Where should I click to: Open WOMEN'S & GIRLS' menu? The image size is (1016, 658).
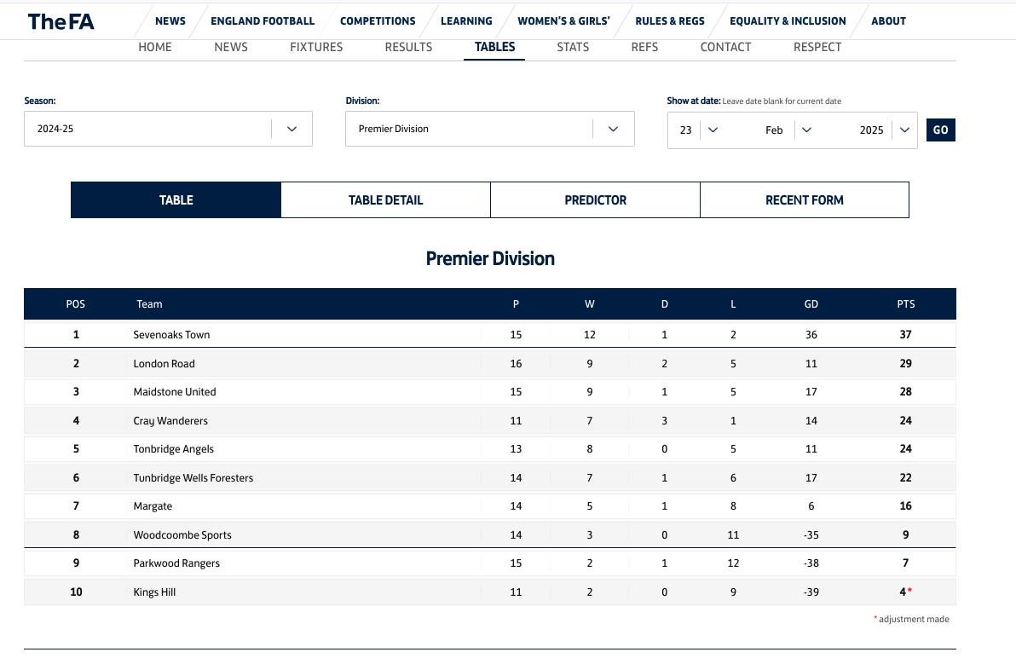(x=563, y=20)
